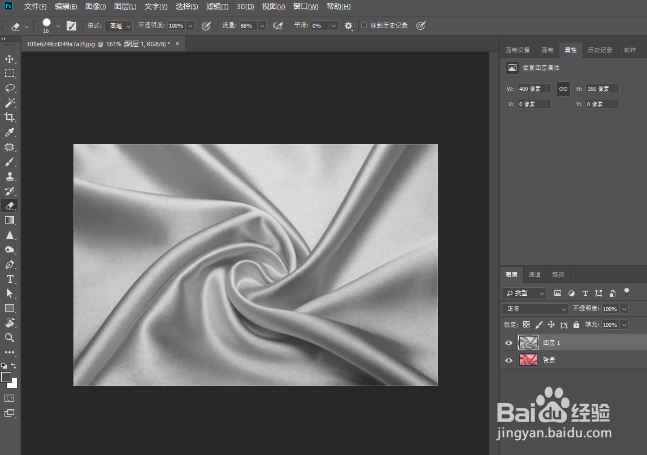Open the 图像 menu

point(95,7)
